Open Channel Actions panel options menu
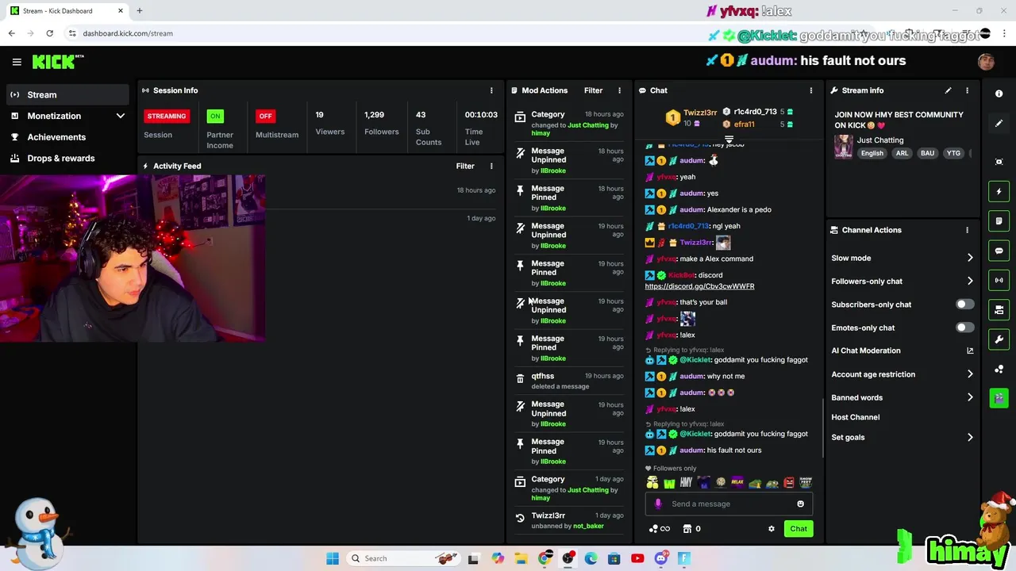1016x571 pixels. (967, 230)
